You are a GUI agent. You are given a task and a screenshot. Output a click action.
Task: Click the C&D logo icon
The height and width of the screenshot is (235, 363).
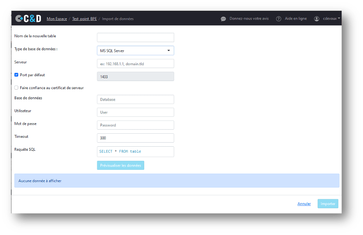28,19
